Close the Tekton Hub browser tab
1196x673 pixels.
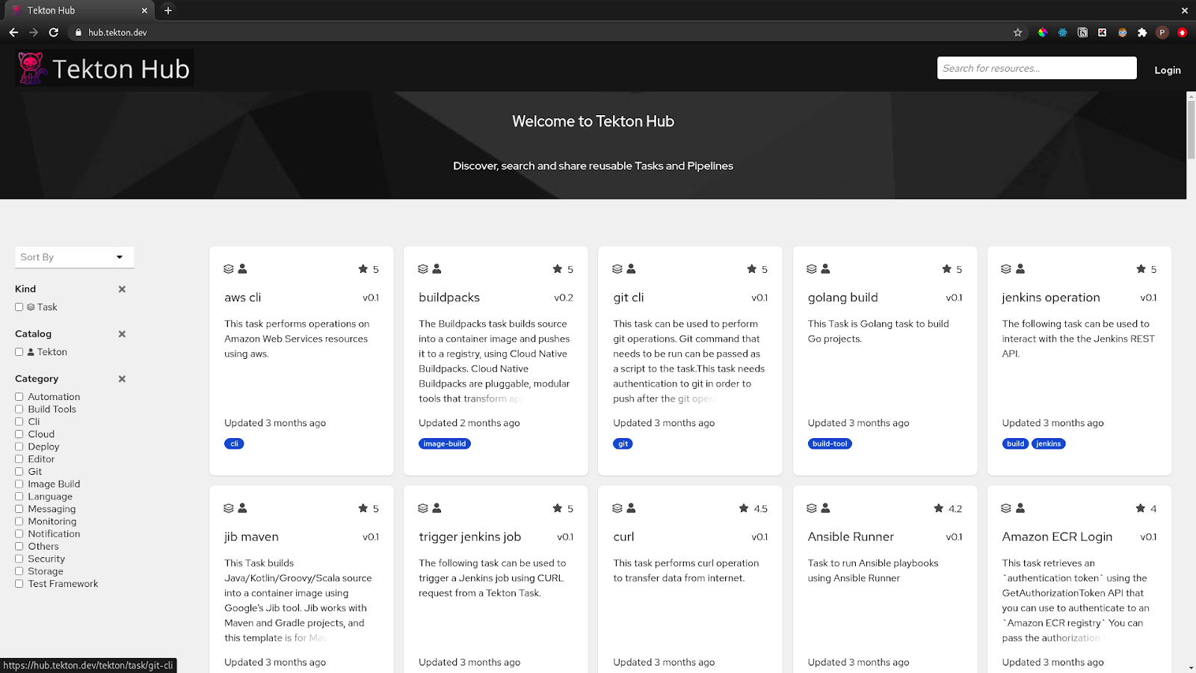144,10
